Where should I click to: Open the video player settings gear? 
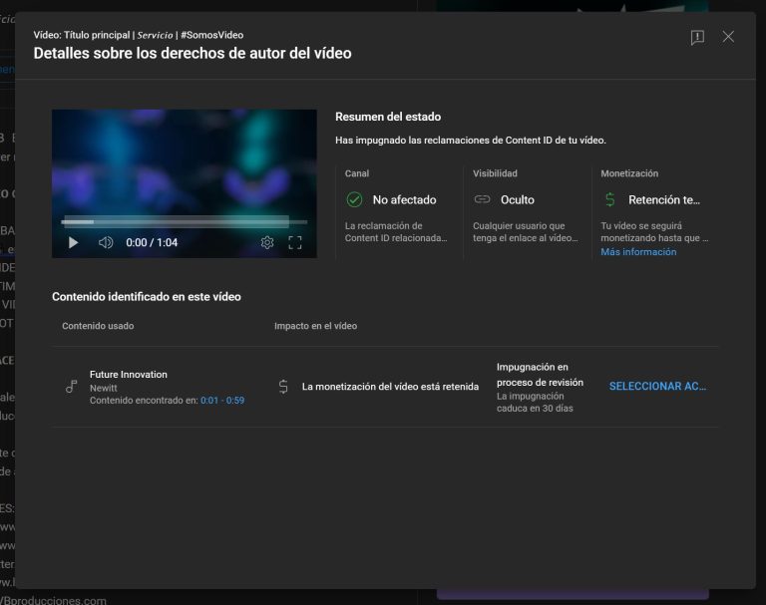coord(267,242)
